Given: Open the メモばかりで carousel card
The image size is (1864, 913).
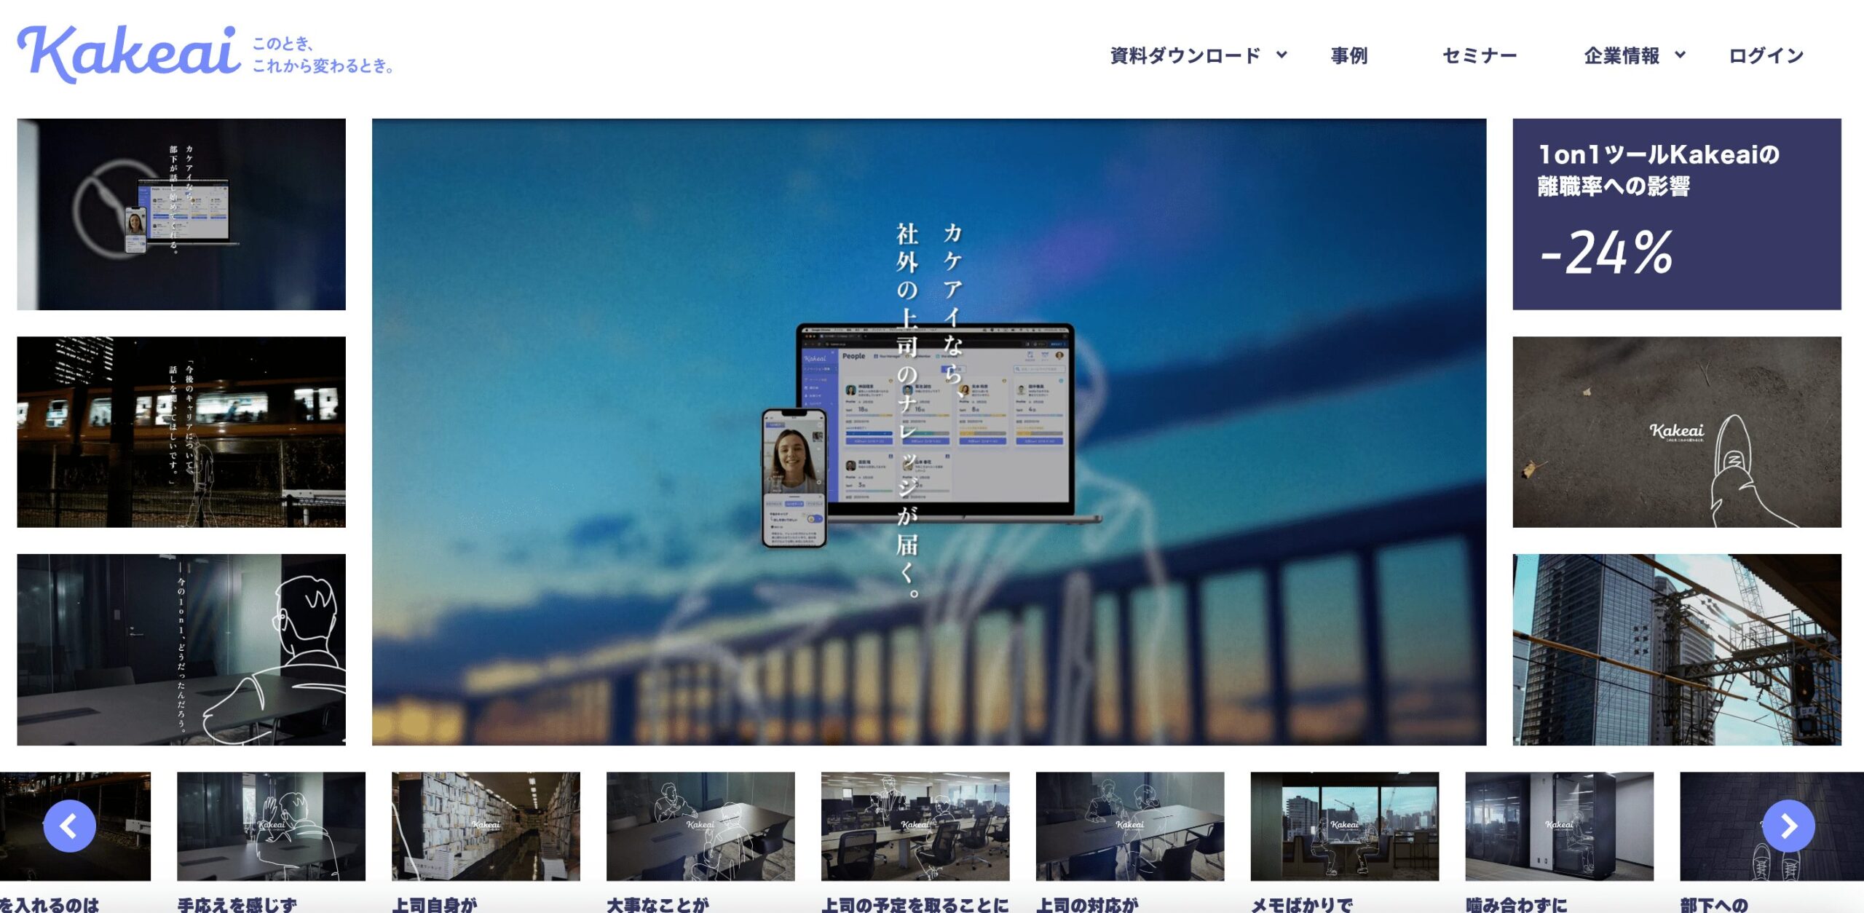Looking at the screenshot, I should 1344,826.
